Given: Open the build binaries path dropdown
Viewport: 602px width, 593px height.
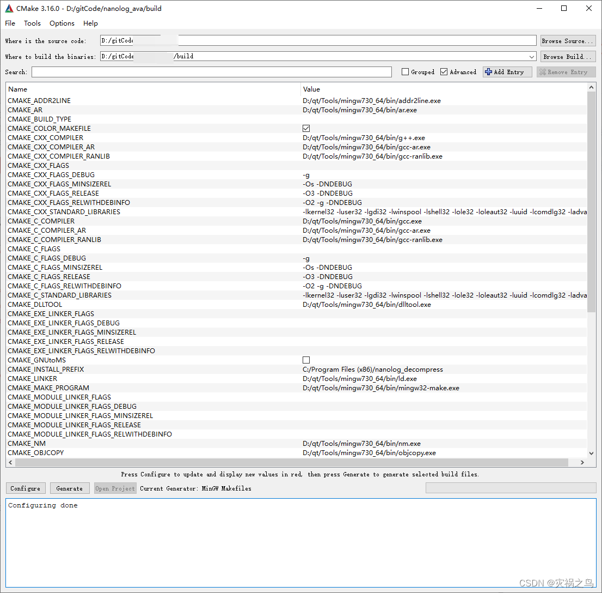Looking at the screenshot, I should [532, 57].
